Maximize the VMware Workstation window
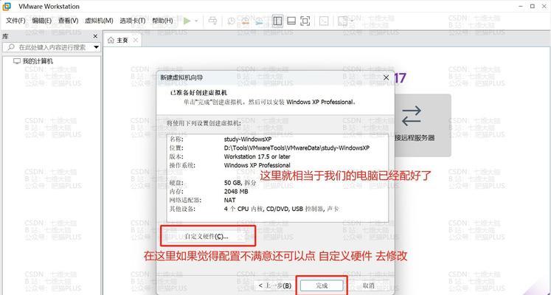551x295 pixels. [x=533, y=6]
